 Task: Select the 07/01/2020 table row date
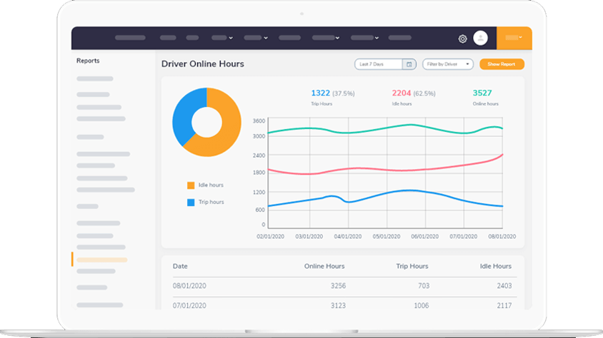(189, 306)
